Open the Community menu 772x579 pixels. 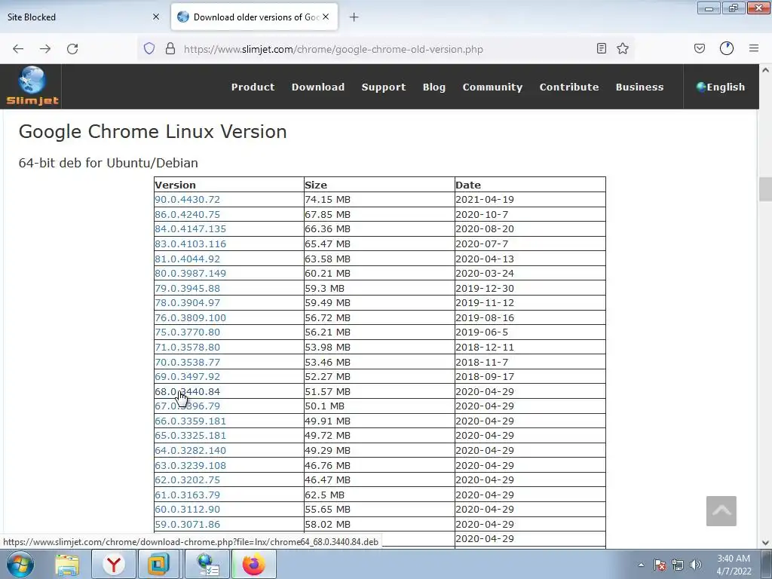492,87
